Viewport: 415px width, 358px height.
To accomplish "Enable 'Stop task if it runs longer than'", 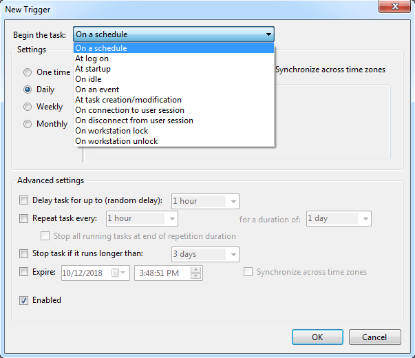I will pos(23,253).
